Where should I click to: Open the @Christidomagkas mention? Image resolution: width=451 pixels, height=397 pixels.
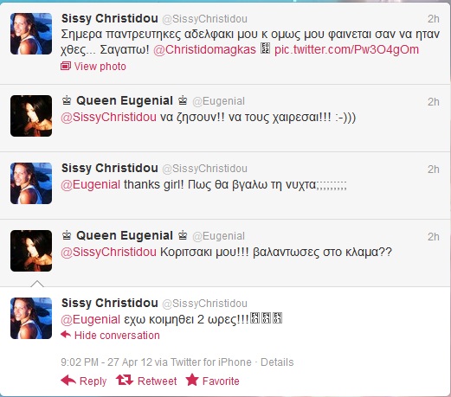pyautogui.click(x=204, y=49)
